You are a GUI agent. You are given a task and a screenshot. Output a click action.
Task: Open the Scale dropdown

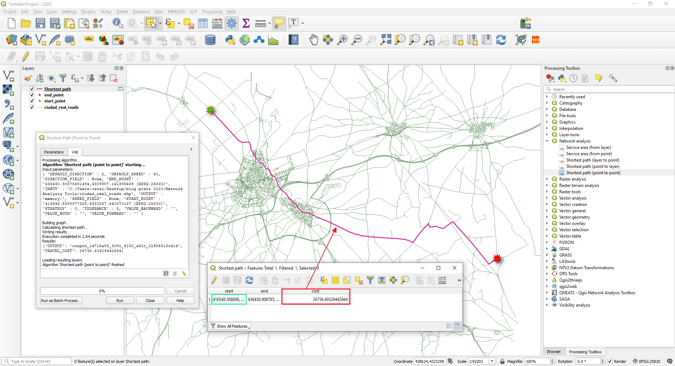[x=492, y=361]
